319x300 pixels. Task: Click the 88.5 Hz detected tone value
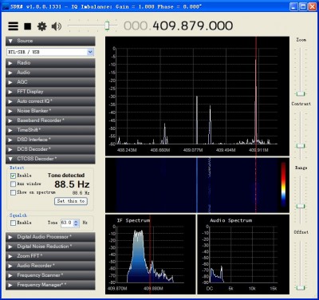point(72,184)
